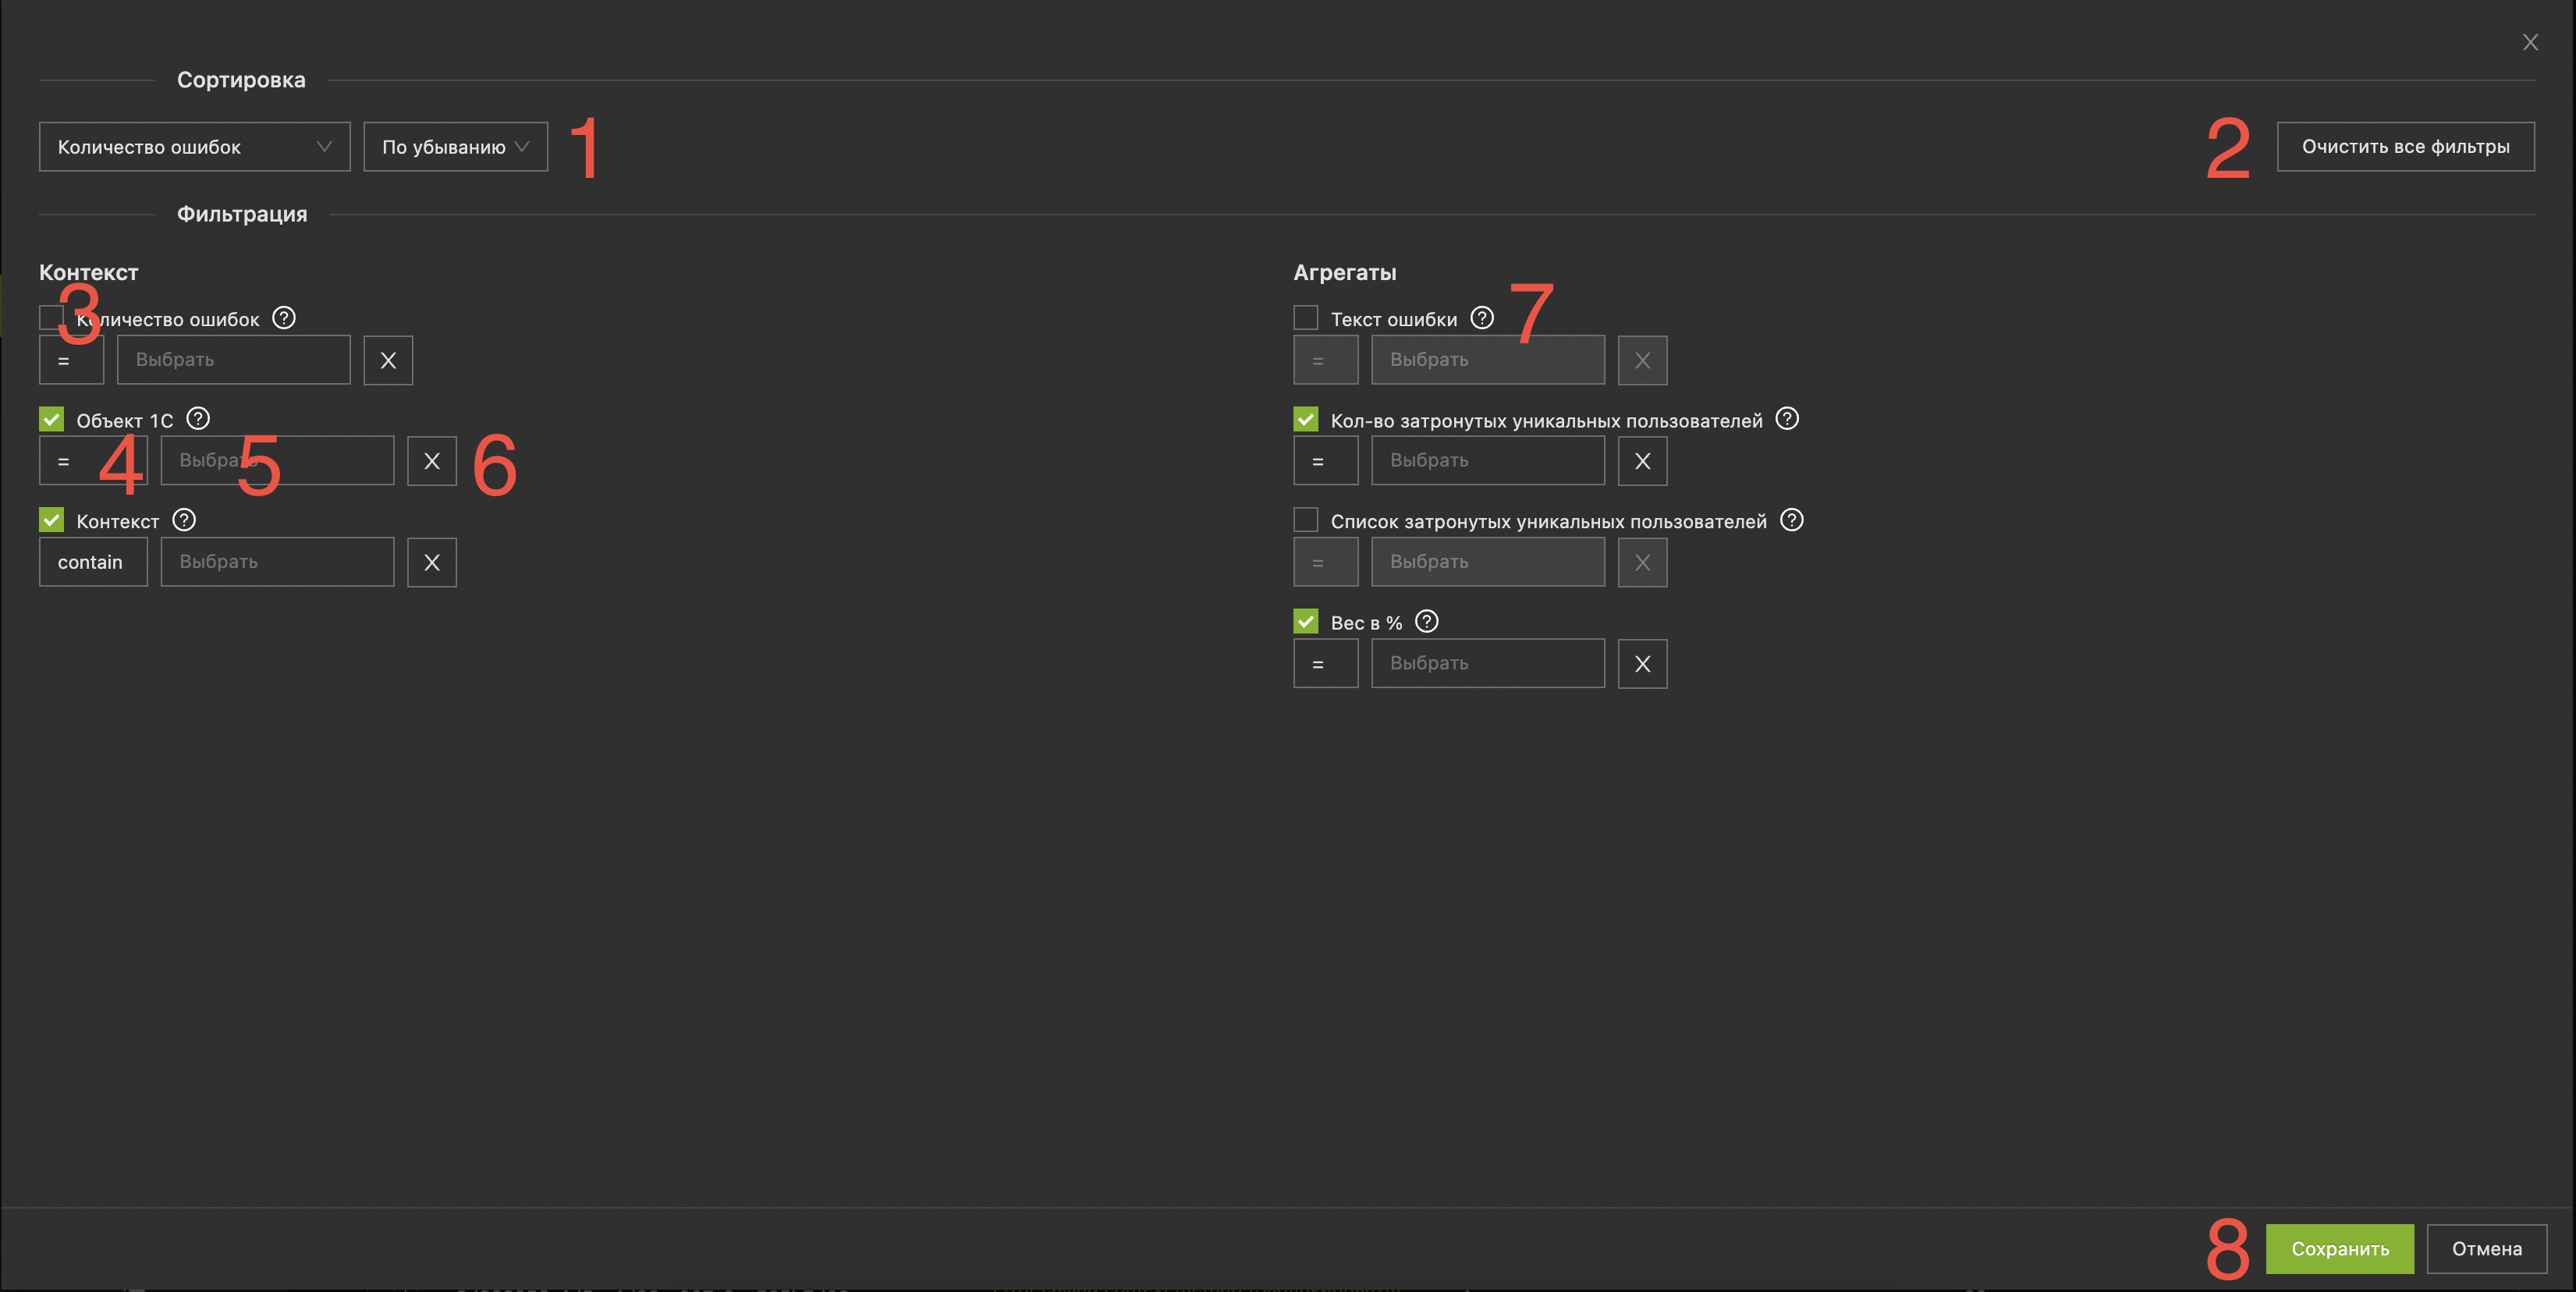Open the operator selector for Количество ошибок
The width and height of the screenshot is (2576, 1292).
(x=71, y=360)
